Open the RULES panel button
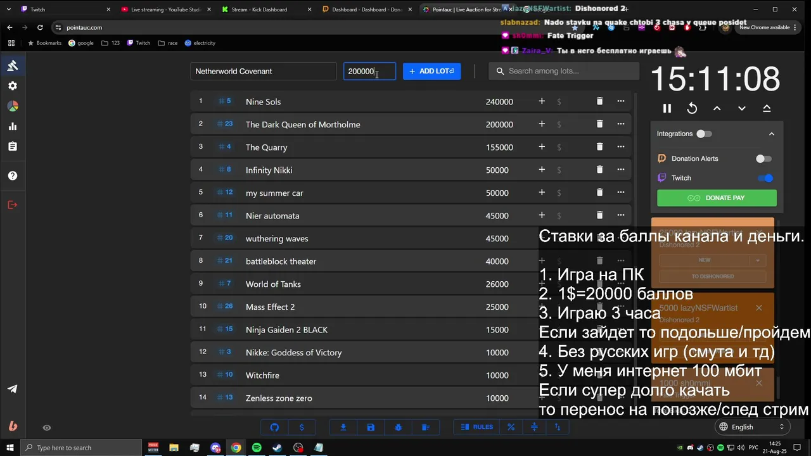This screenshot has height=456, width=811. (476, 427)
